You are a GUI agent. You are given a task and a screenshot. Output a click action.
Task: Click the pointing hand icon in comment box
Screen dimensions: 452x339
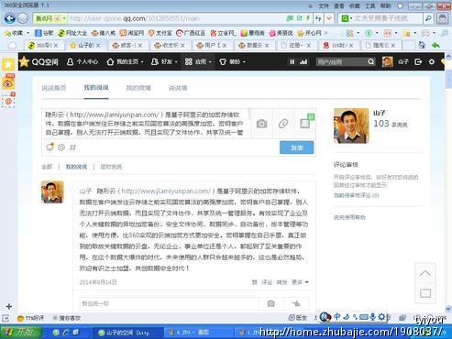click(296, 303)
